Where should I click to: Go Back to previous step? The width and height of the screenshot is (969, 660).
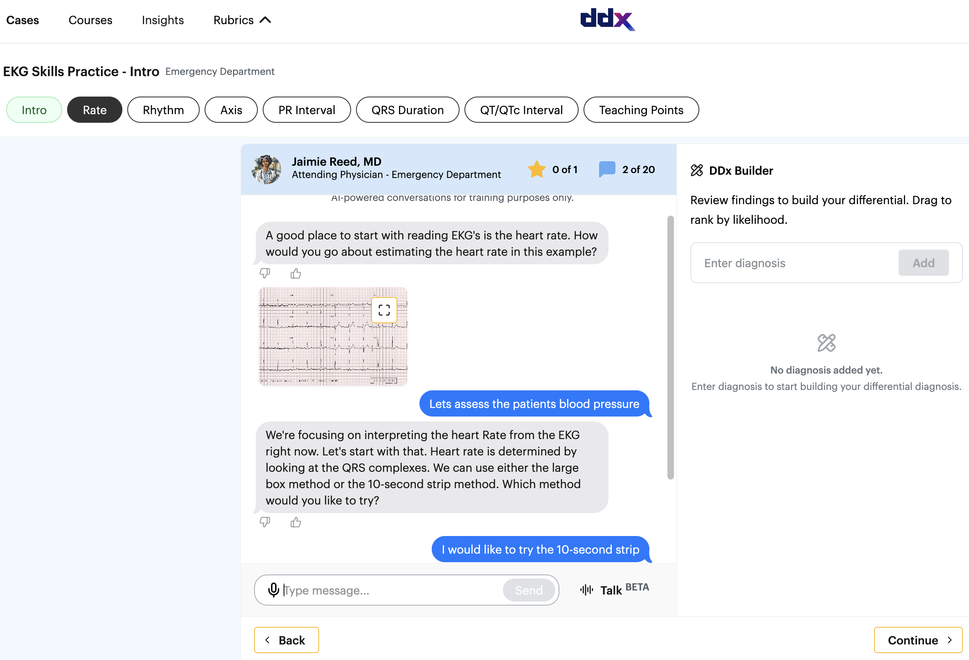[286, 640]
